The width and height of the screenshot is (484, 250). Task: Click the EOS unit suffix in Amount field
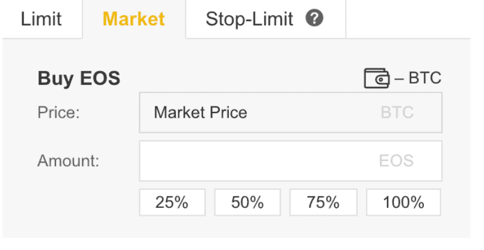tap(396, 161)
